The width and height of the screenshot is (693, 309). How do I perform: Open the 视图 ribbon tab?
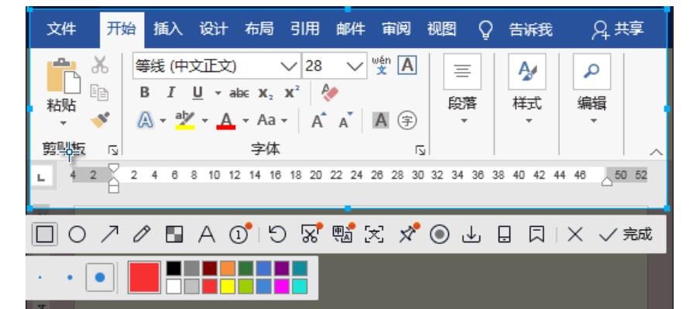click(441, 29)
